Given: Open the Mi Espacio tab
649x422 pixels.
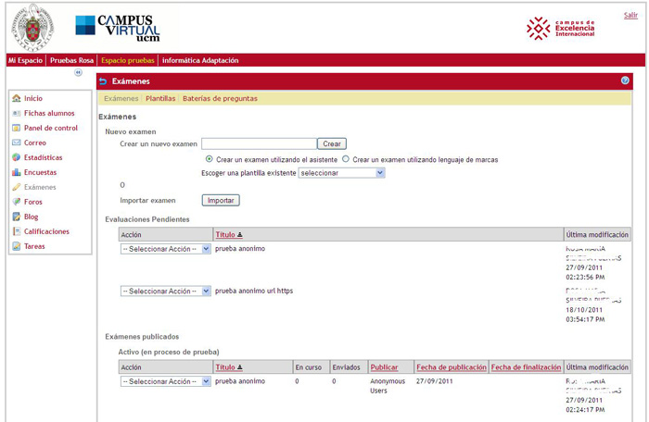Looking at the screenshot, I should [25, 60].
